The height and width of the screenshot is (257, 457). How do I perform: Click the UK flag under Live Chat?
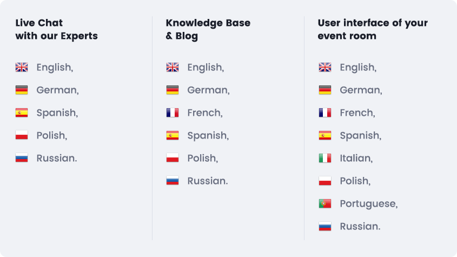pyautogui.click(x=22, y=67)
